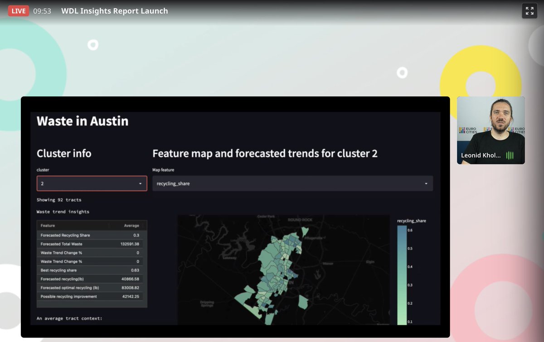
Task: Click the Feature map and forecasted trends heading
Action: coord(265,154)
